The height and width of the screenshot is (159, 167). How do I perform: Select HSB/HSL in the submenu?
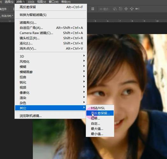tap(100, 108)
